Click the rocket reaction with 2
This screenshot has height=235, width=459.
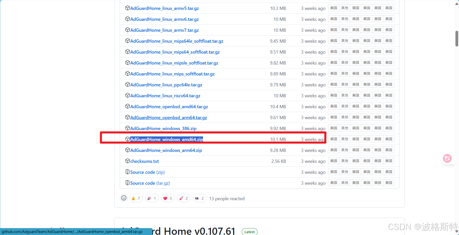184,198
